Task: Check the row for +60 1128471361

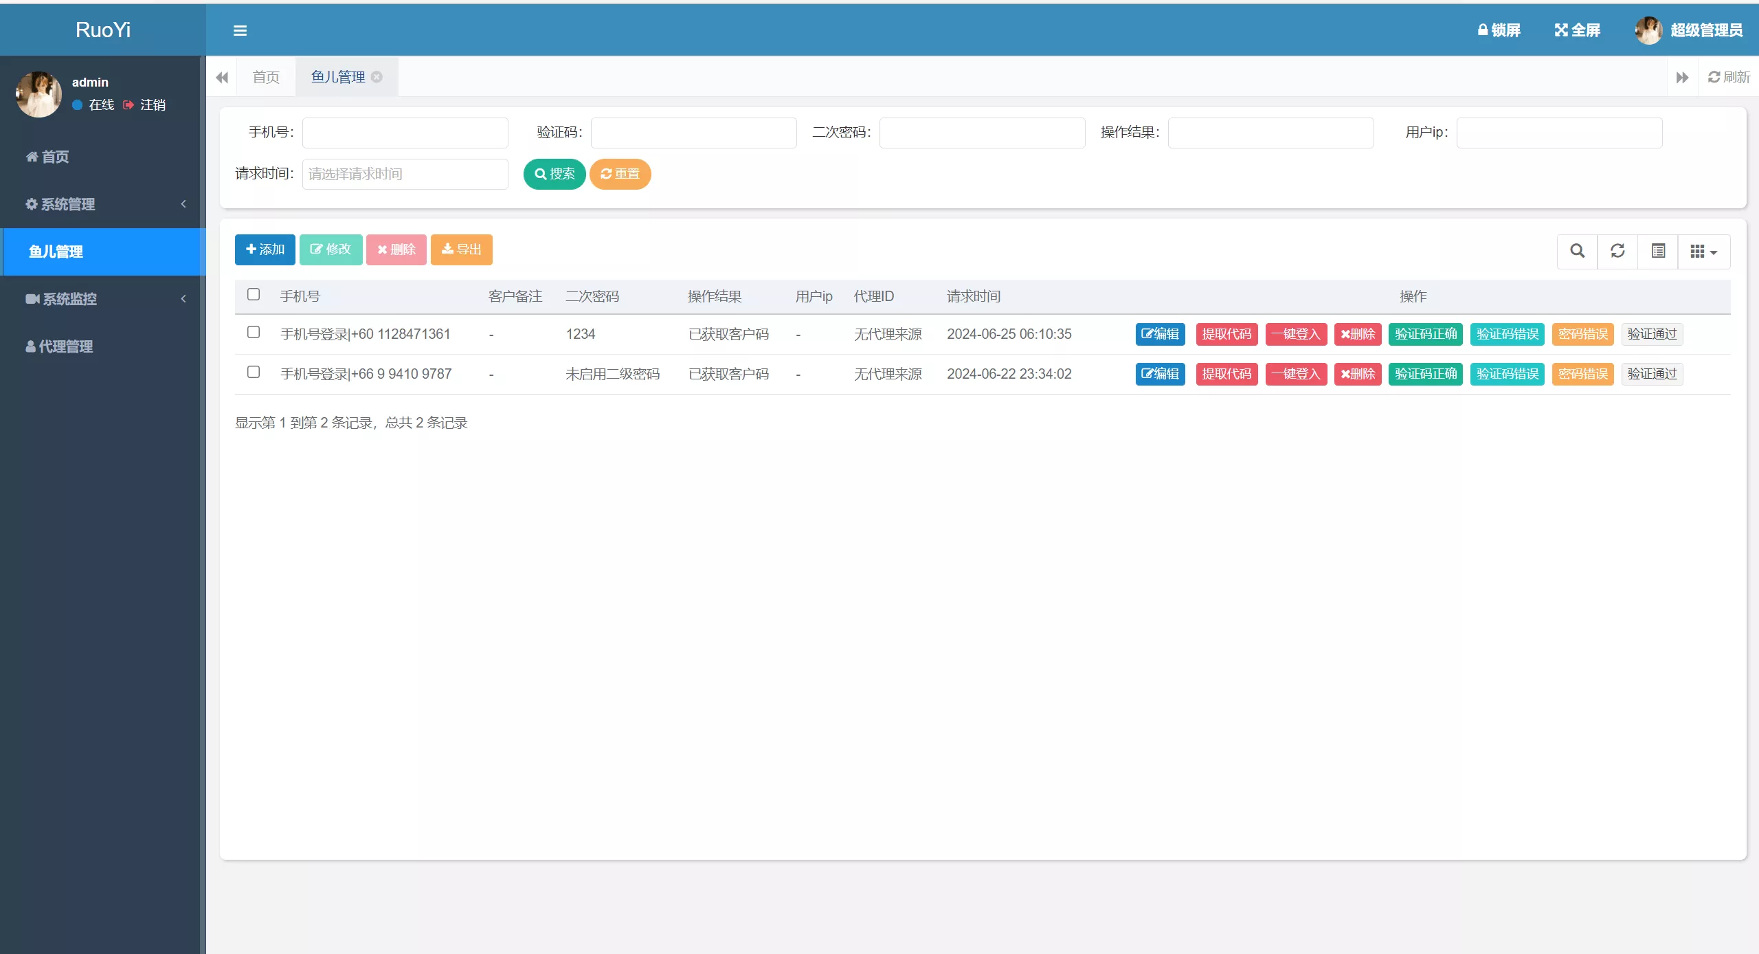Action: click(x=254, y=332)
